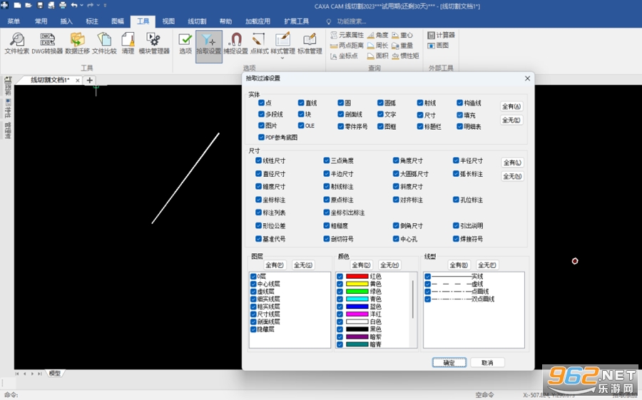Open the 点样式 point style tool
Image resolution: width=642 pixels, height=400 pixels.
pos(259,43)
